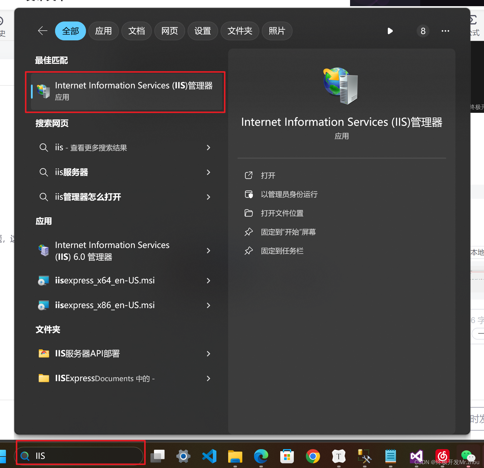Expand the IISExpress Documents folder chevron
The height and width of the screenshot is (468, 484).
pos(208,378)
